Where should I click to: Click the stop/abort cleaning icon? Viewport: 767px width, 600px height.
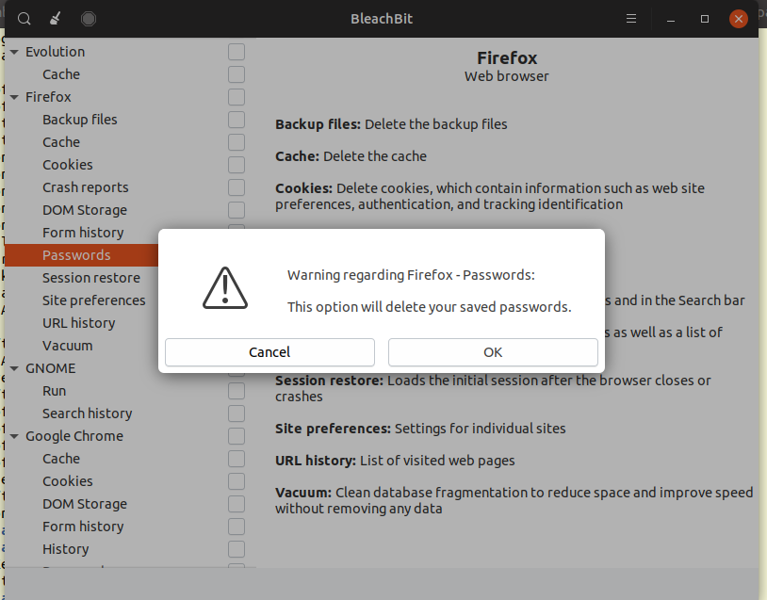point(86,18)
